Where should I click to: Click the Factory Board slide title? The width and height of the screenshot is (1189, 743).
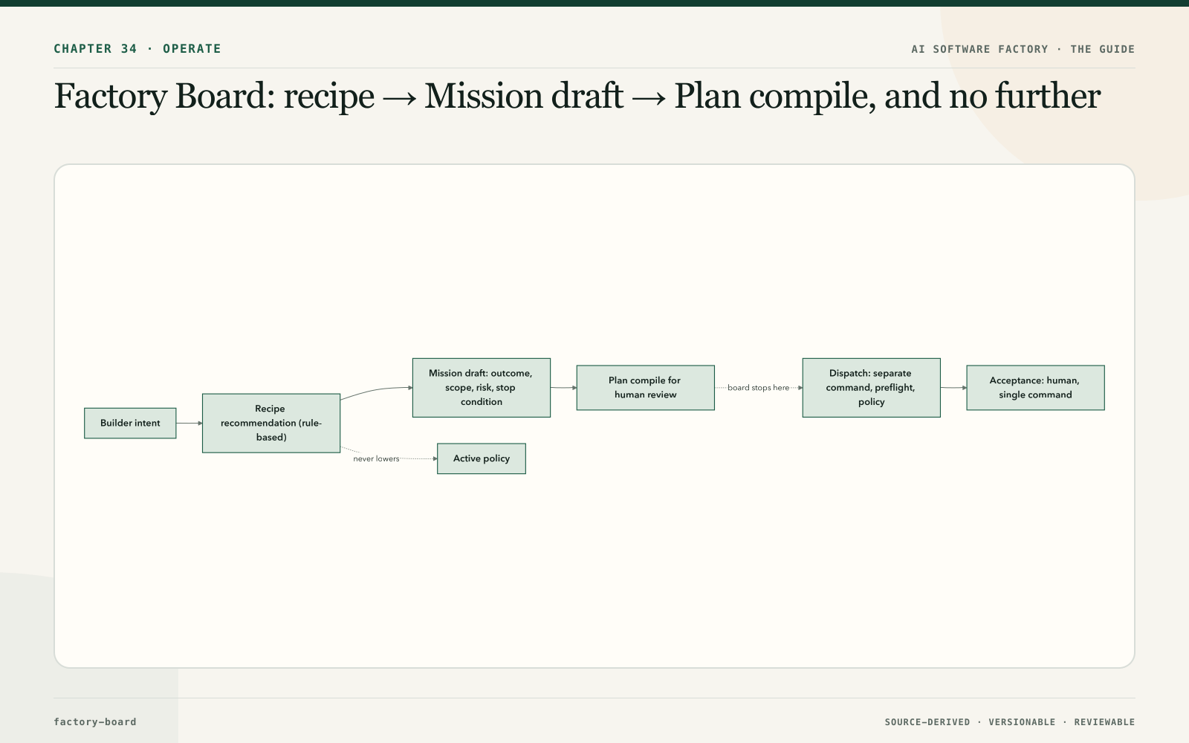pos(577,97)
